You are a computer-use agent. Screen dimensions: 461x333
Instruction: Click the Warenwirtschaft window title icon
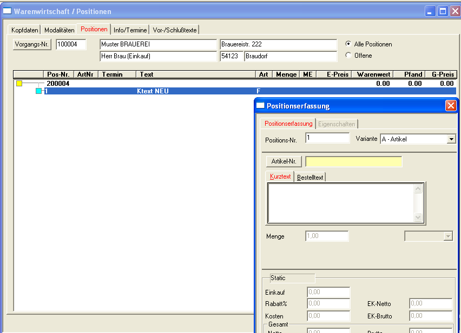[x=7, y=11]
